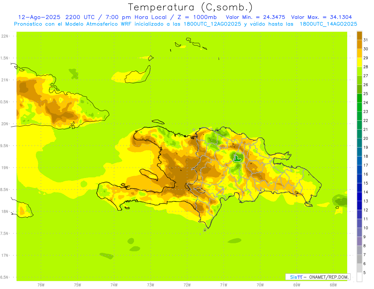The height and width of the screenshot is (289, 374).
Task: Click the 'ONAMET/REP.DOM.' credit label
Action: pos(328,277)
